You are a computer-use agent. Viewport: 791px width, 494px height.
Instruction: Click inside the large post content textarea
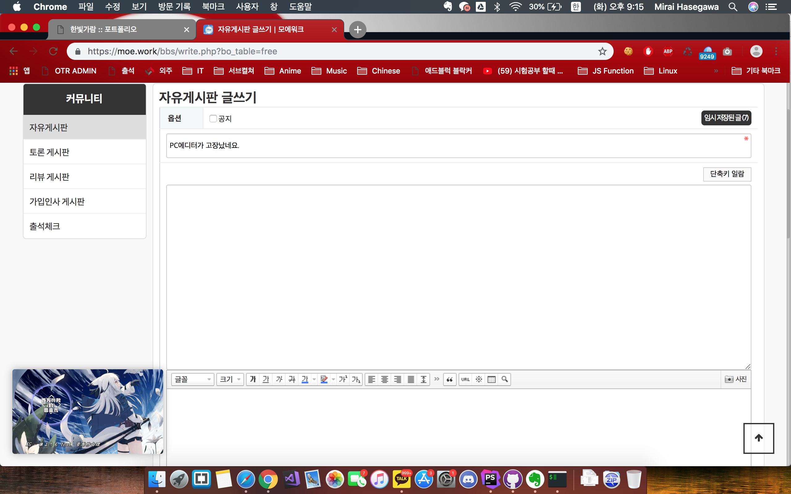(x=459, y=277)
